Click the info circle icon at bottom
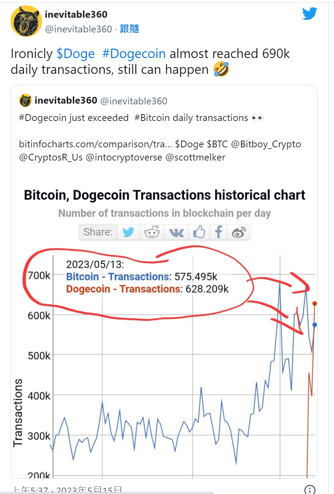The image size is (334, 494). (310, 489)
